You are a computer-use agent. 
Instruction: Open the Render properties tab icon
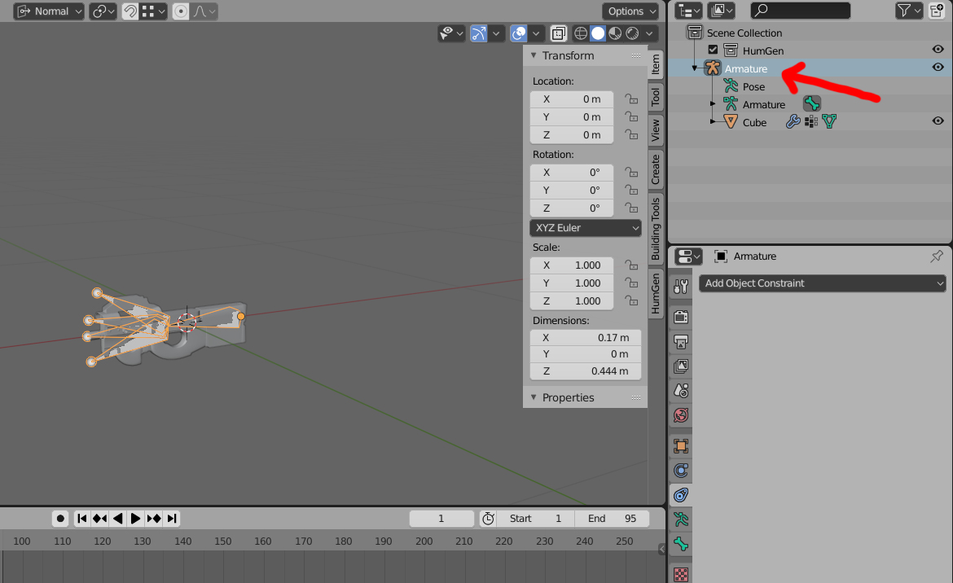[681, 316]
